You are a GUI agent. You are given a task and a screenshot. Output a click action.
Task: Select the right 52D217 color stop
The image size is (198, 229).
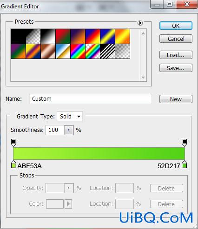[184, 164]
